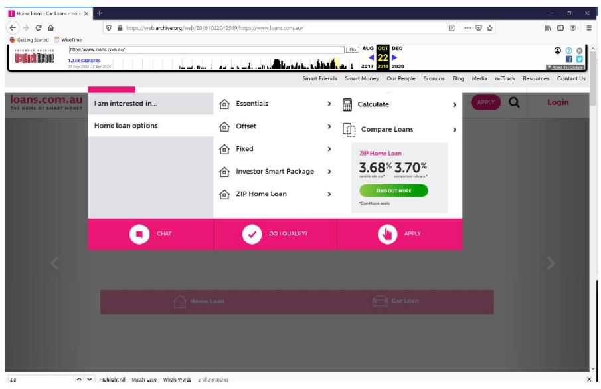Click the browser Back arrow
The height and width of the screenshot is (389, 601).
tap(13, 28)
